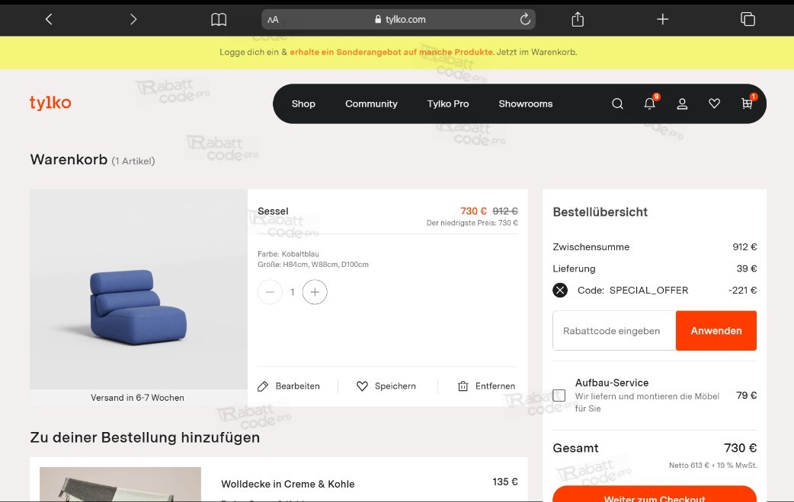794x502 pixels.
Task: Increase Sessel quantity with the plus button
Action: click(x=315, y=292)
